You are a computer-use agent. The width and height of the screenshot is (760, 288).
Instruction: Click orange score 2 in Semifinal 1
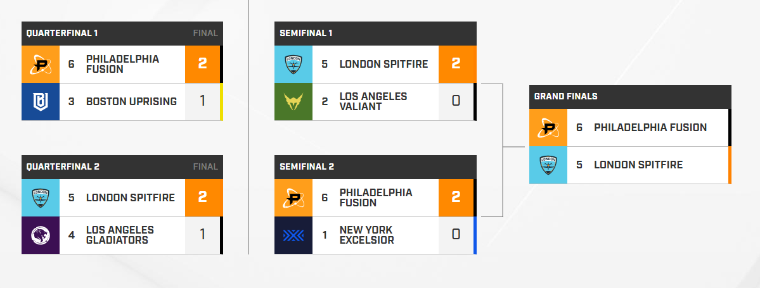tap(456, 65)
